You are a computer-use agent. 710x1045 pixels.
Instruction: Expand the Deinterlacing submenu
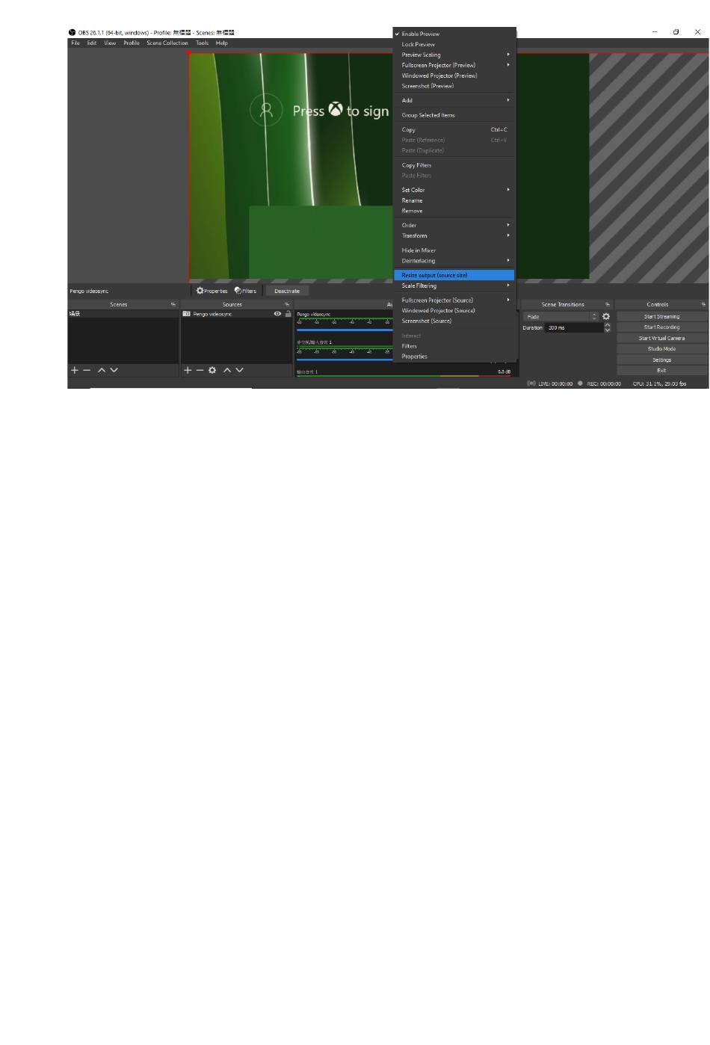coord(454,261)
